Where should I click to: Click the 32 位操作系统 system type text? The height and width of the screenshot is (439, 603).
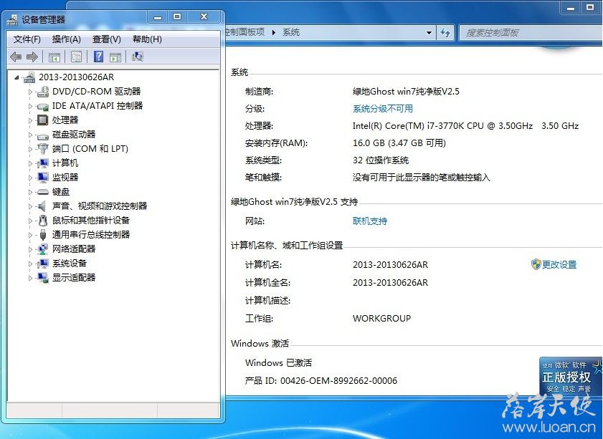pos(381,160)
